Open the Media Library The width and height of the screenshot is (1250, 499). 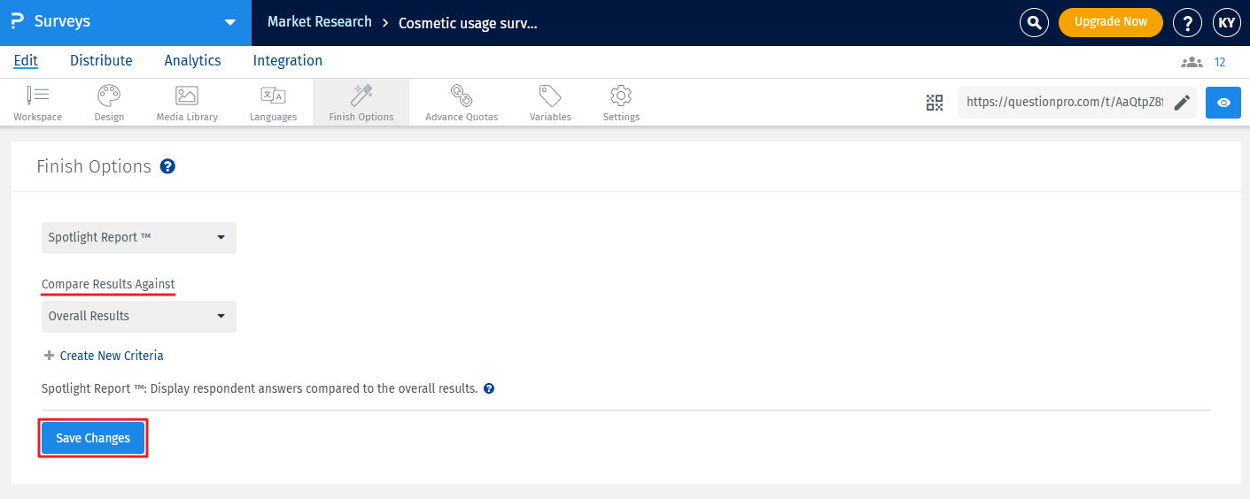pos(187,103)
